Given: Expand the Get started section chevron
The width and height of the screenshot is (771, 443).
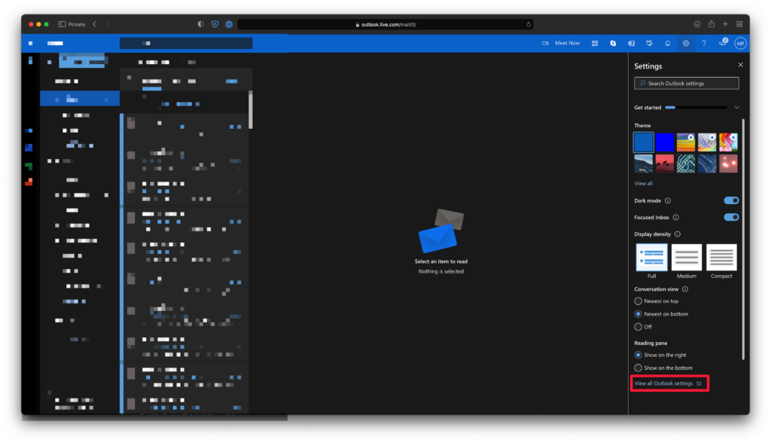Looking at the screenshot, I should [x=736, y=108].
